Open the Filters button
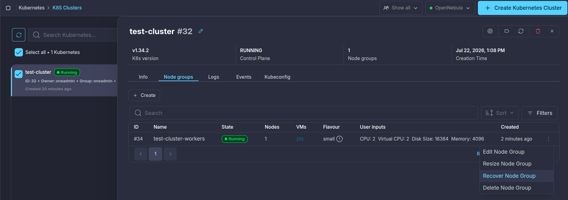Image resolution: width=568 pixels, height=200 pixels. [x=540, y=113]
